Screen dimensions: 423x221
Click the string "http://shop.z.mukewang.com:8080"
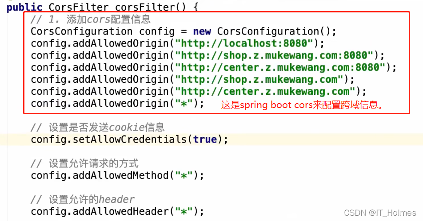[x=274, y=55]
